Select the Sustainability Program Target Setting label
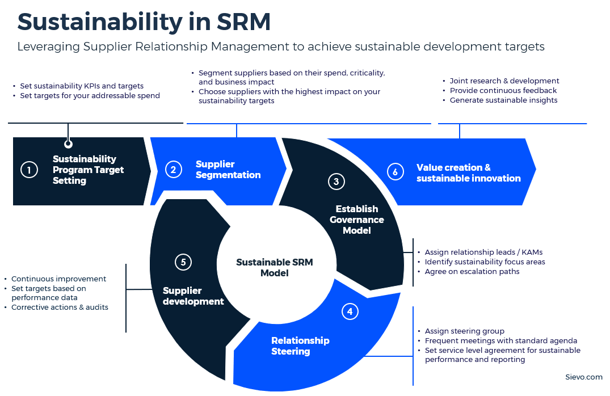 pos(88,170)
